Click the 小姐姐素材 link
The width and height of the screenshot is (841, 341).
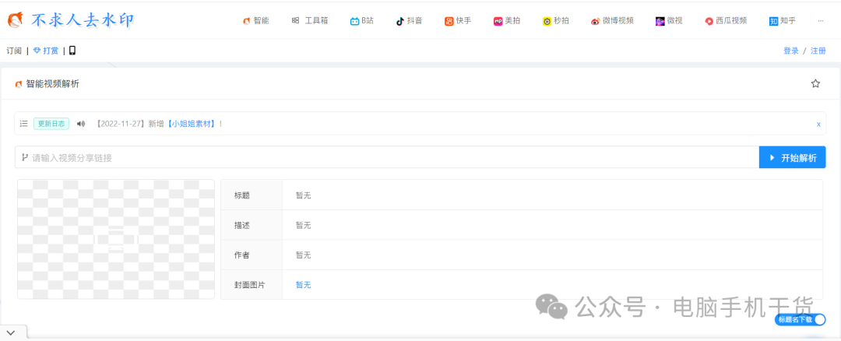[x=192, y=124]
